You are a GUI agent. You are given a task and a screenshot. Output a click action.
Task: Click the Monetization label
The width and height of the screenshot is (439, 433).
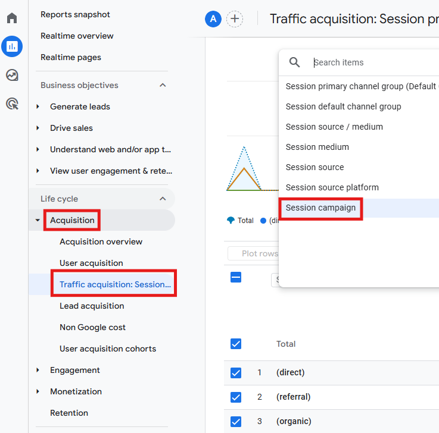pos(76,391)
